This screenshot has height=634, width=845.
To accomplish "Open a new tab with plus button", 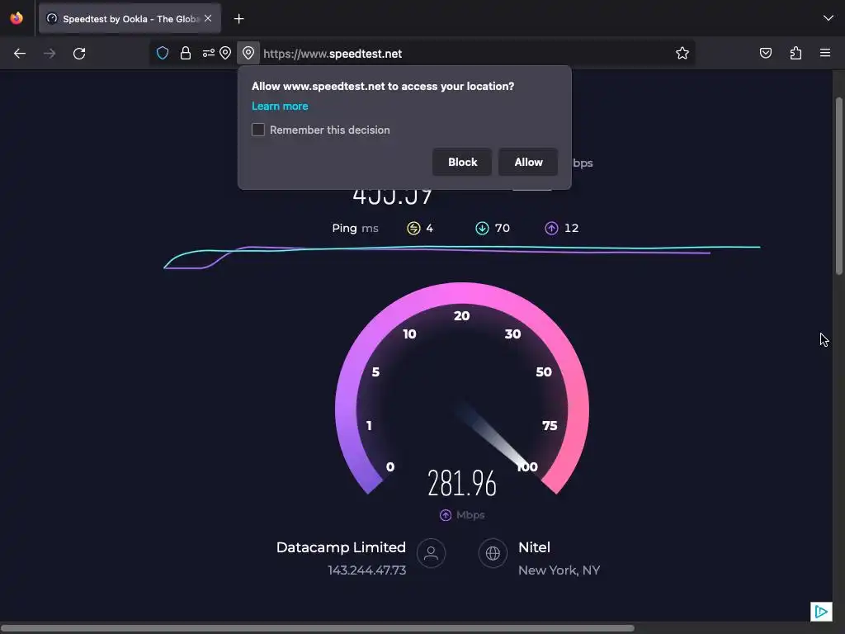I will click(238, 19).
